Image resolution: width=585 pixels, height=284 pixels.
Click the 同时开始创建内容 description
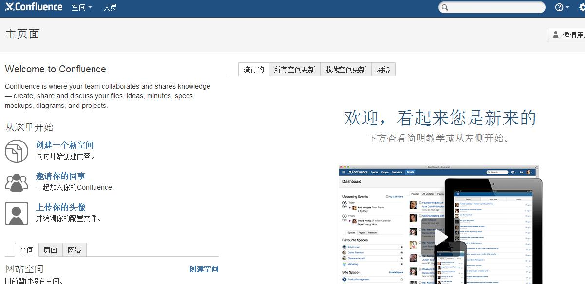coord(65,156)
